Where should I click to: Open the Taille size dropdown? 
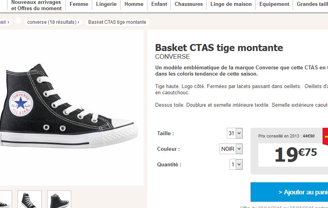coord(235,133)
